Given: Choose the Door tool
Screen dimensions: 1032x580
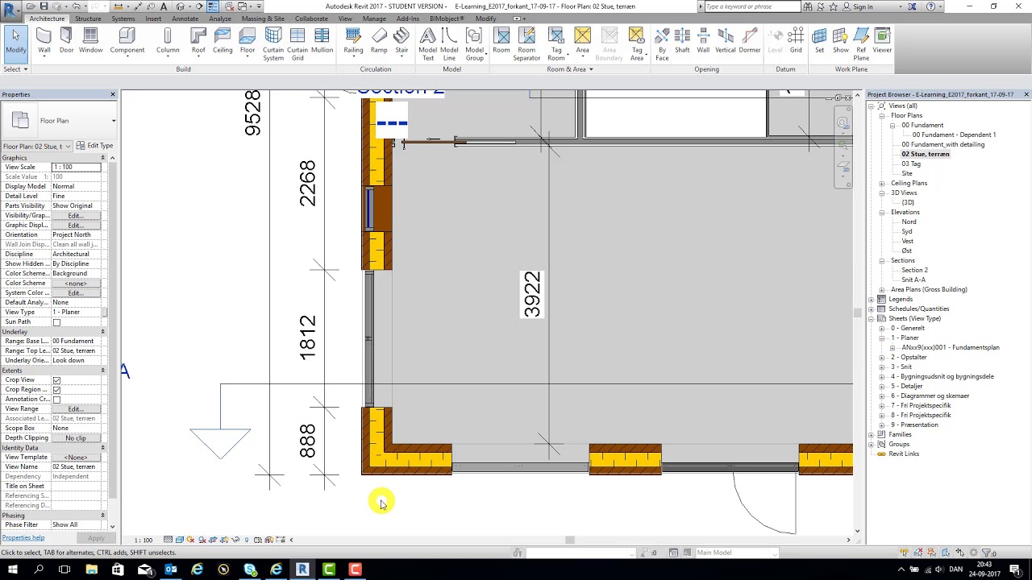Looking at the screenshot, I should (66, 42).
